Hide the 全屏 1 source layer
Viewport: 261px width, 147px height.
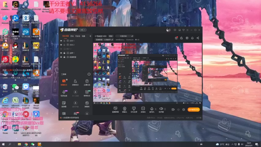[x=61, y=53]
